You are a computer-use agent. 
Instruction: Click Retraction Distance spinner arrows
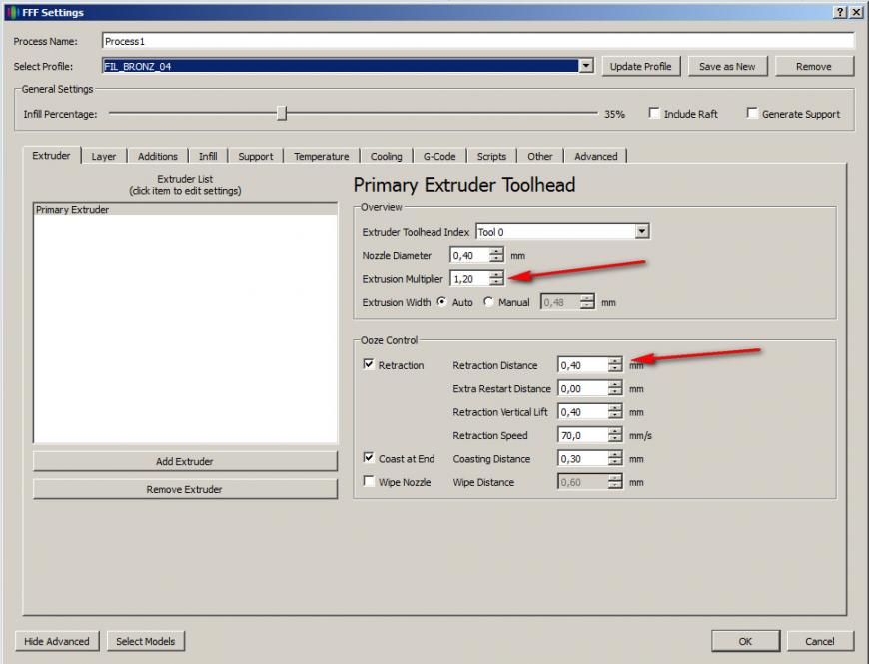615,365
